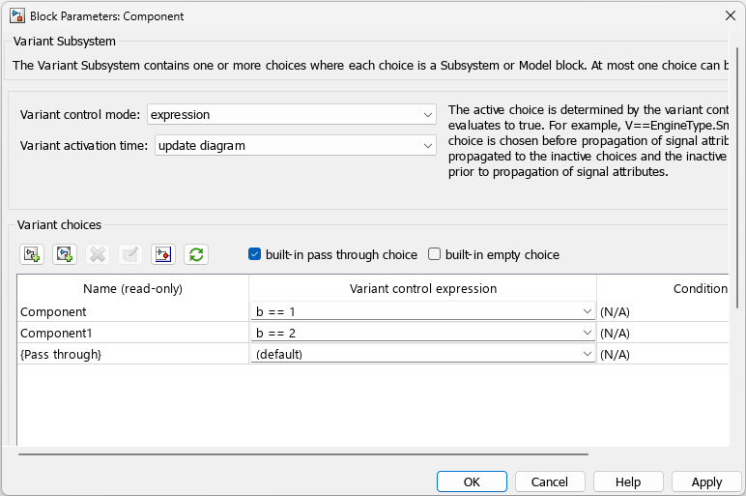Click the add new Model choice icon

click(65, 254)
